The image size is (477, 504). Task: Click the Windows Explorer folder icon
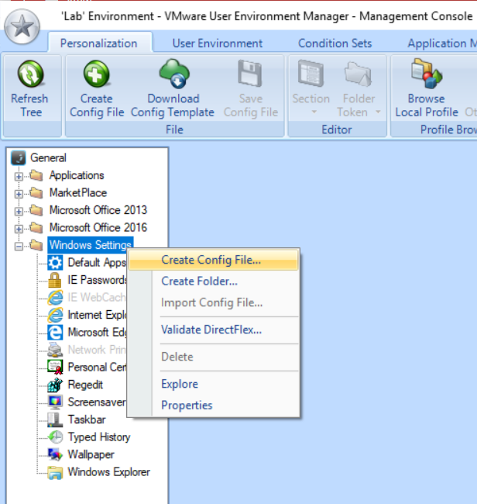55,472
